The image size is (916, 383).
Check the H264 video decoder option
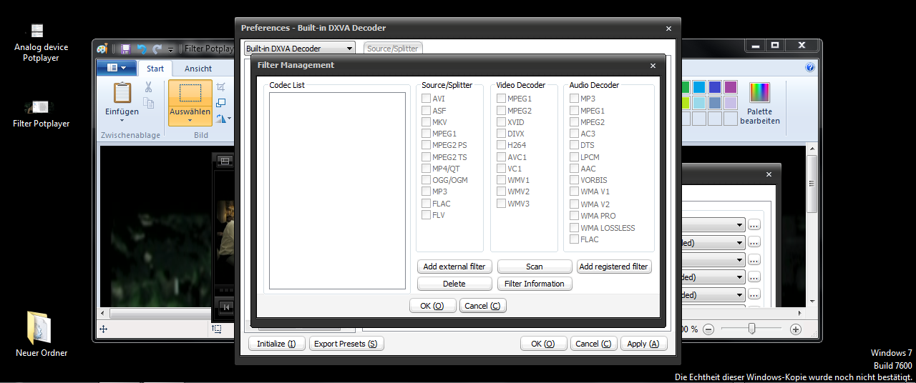coord(502,145)
